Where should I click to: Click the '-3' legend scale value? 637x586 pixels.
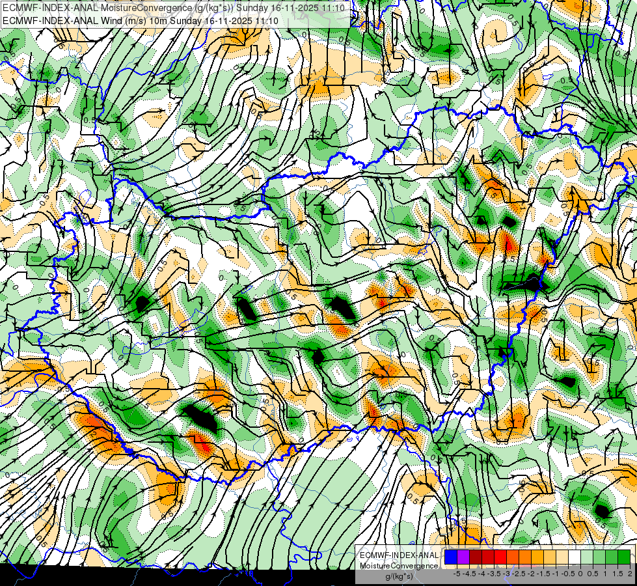tap(506, 574)
